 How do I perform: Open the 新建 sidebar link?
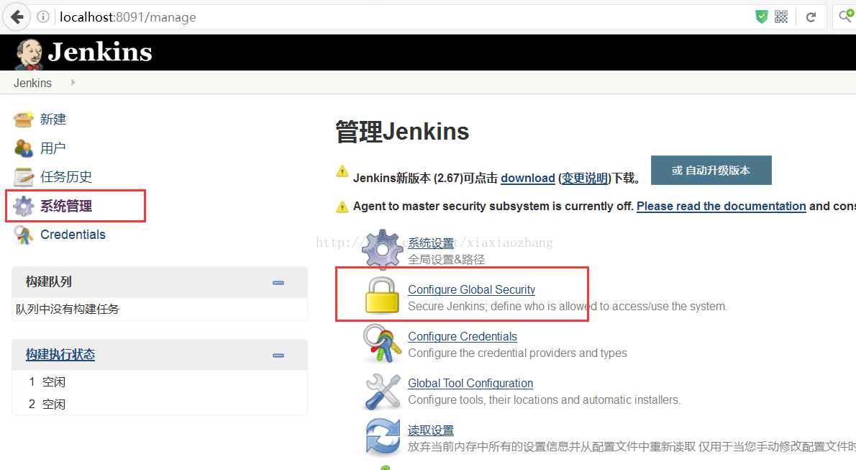coord(53,119)
